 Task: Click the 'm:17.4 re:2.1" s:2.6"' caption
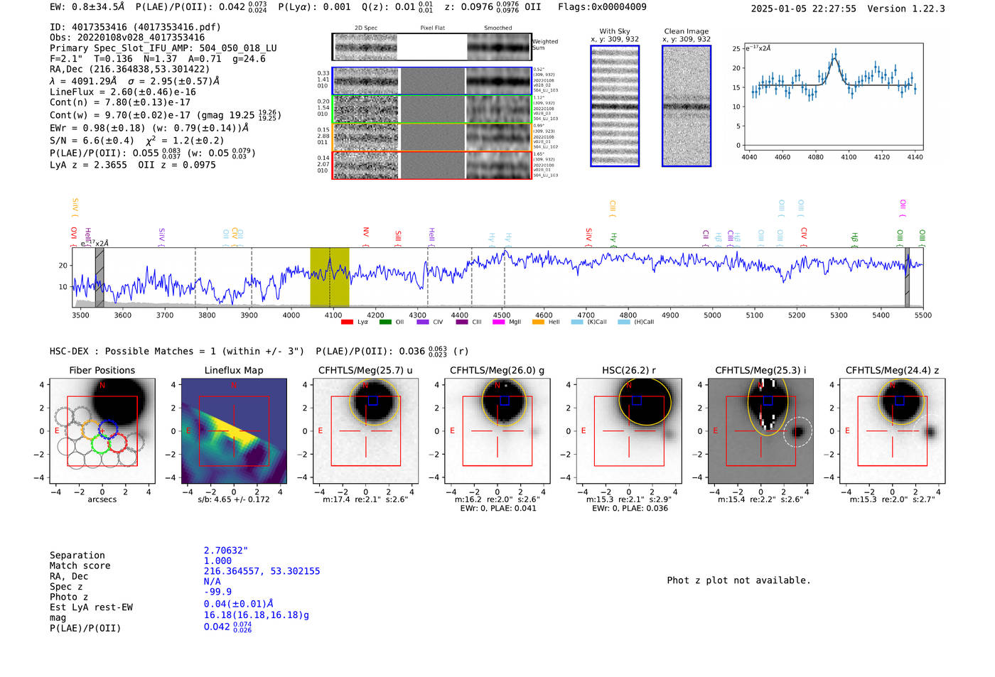pyautogui.click(x=366, y=499)
